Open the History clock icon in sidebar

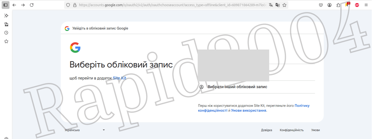coord(6,33)
